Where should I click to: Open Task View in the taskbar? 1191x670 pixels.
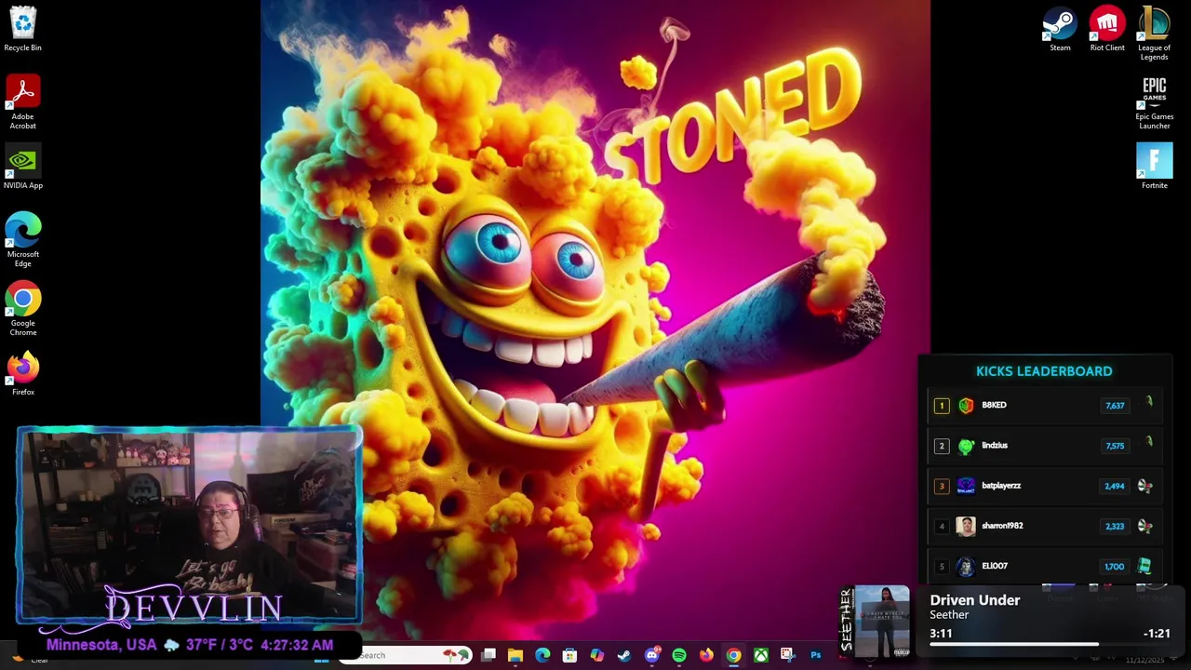click(488, 655)
